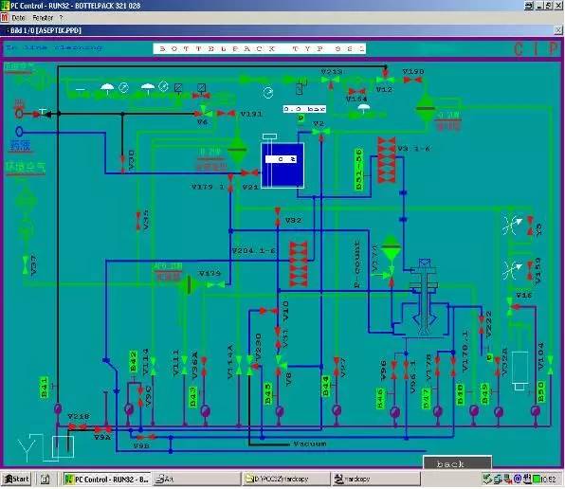
Task: Click the system tray clock
Action: pyautogui.click(x=549, y=480)
